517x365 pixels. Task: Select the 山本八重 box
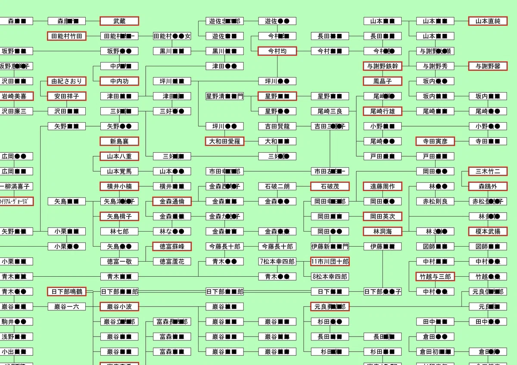pyautogui.click(x=119, y=156)
